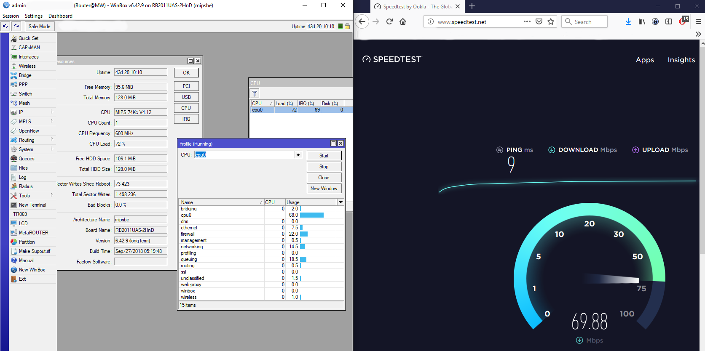Viewport: 705px width, 351px height.
Task: Click Stop in the Profile window
Action: pos(324,167)
